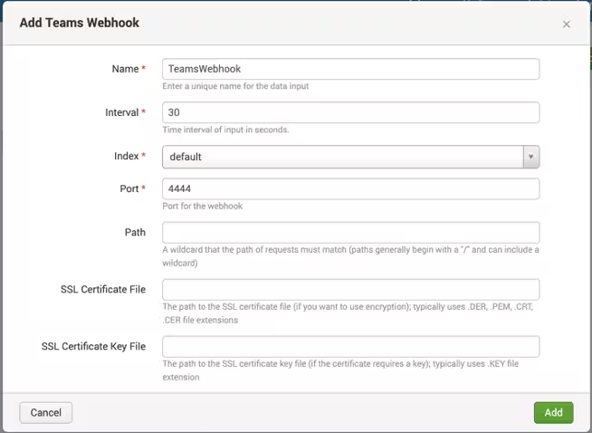
Task: Click the SSL Certificate Key File label
Action: pyautogui.click(x=93, y=346)
